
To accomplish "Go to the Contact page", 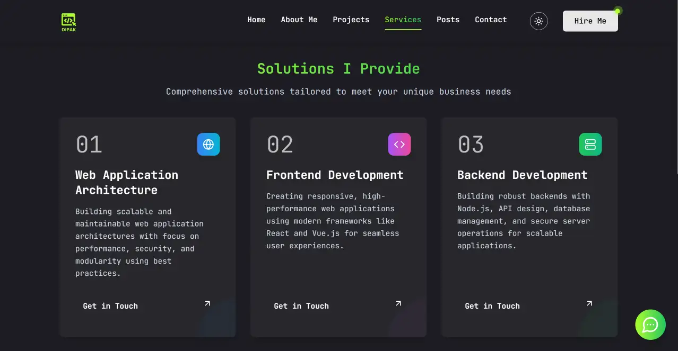I will coord(491,20).
